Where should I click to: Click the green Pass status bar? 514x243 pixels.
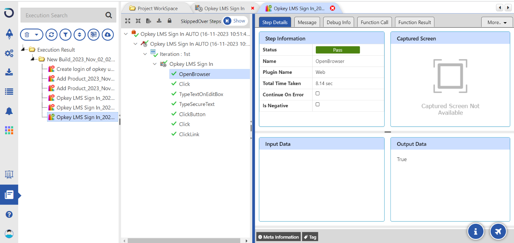pos(338,50)
